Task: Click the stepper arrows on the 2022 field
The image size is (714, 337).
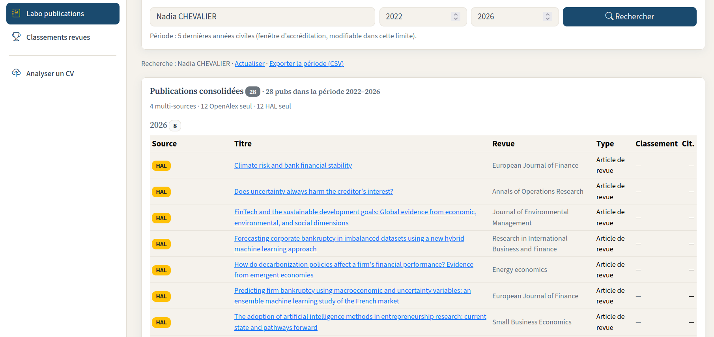Action: click(456, 17)
